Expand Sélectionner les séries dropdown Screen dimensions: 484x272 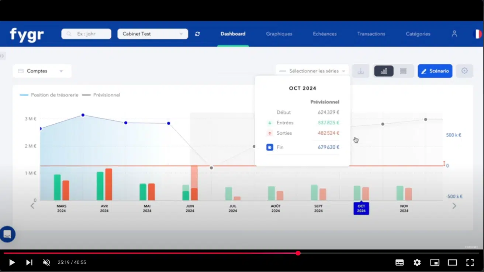tap(312, 71)
